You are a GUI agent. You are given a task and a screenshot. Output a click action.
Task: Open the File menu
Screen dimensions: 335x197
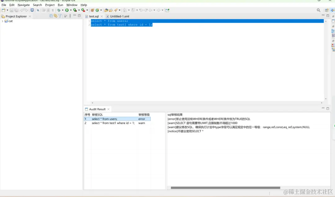[4, 5]
